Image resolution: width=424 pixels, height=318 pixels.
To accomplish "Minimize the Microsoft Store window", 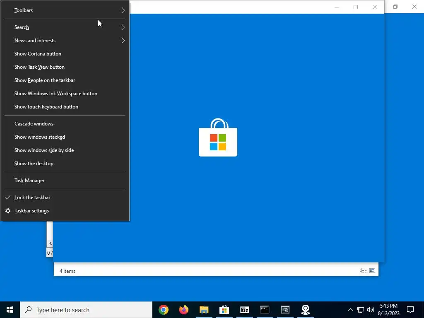I will pyautogui.click(x=337, y=7).
